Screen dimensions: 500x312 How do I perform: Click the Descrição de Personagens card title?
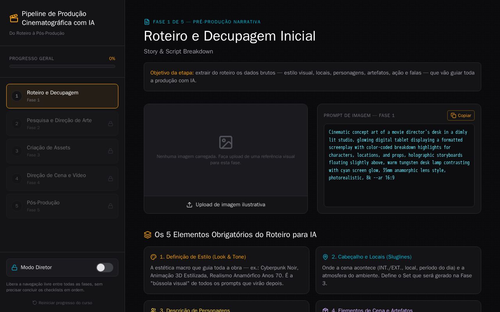pos(195,310)
